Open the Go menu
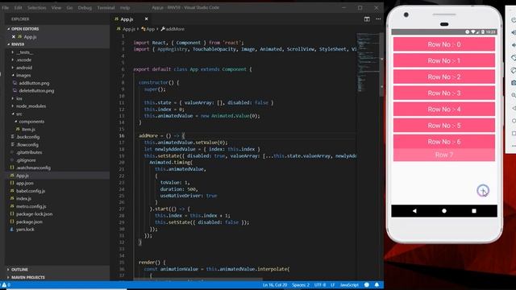 69,7
